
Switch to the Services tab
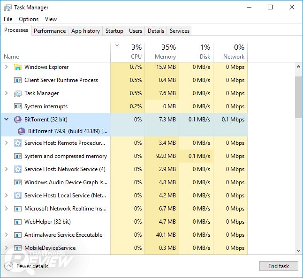[x=179, y=31]
